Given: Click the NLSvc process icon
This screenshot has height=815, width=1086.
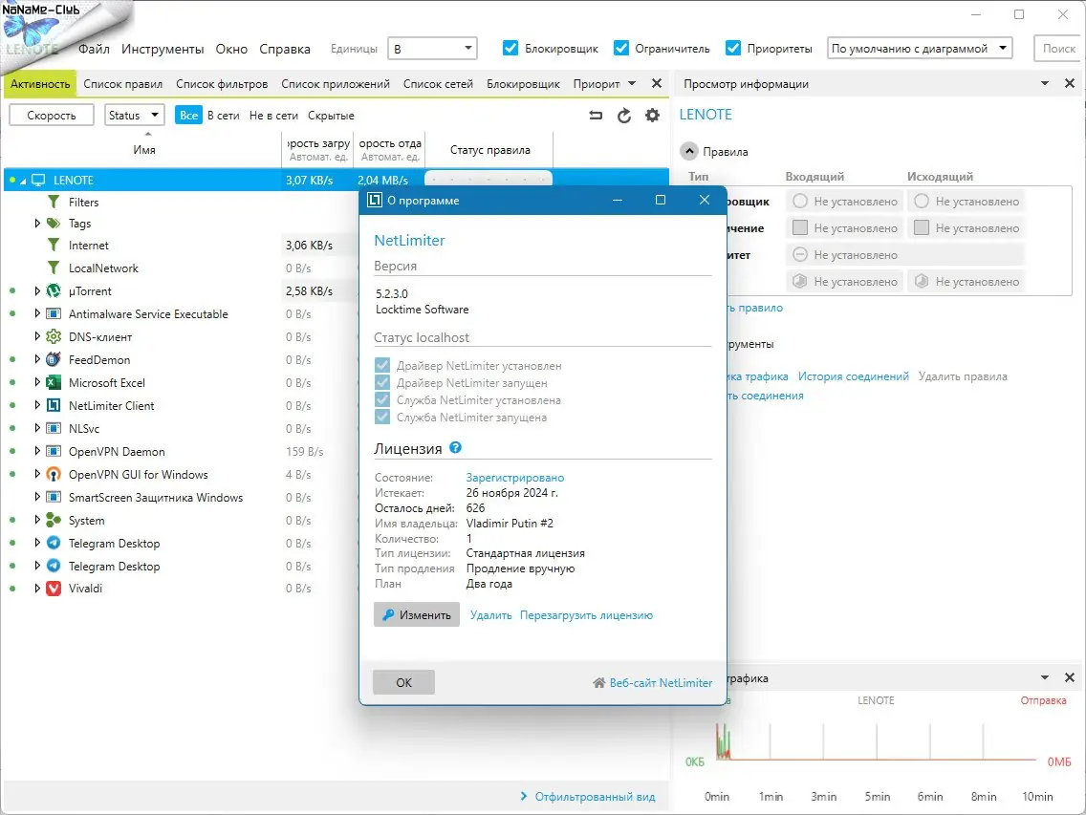Looking at the screenshot, I should (x=54, y=428).
